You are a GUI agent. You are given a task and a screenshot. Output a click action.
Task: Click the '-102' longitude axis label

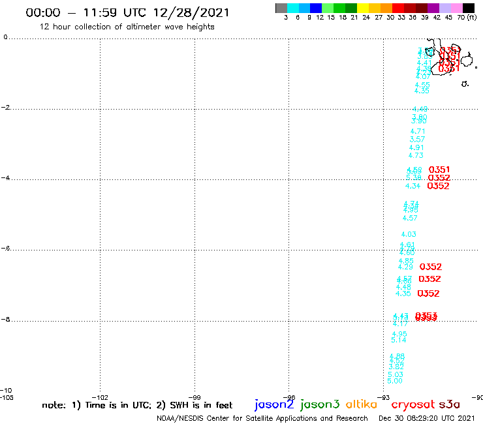(100, 397)
